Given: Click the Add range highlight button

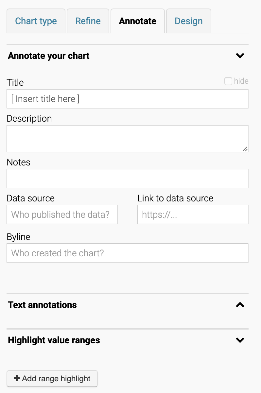Looking at the screenshot, I should coord(52,379).
